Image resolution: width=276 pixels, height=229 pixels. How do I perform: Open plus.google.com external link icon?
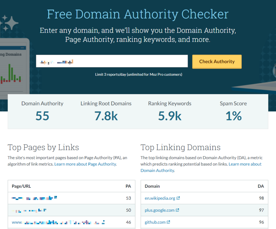(x=177, y=210)
